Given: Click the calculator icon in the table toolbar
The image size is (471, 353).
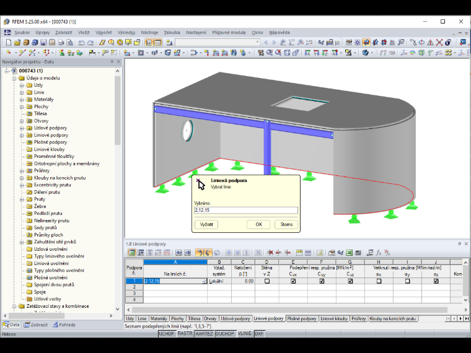Looking at the screenshot, I should coord(358,253).
